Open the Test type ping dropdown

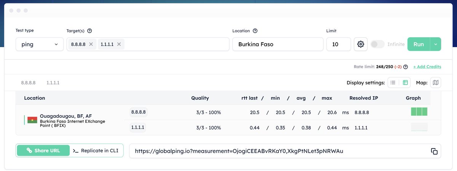[40, 44]
